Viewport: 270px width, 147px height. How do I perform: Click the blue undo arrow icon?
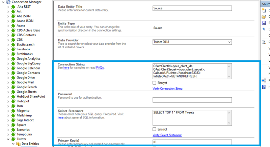point(264,29)
